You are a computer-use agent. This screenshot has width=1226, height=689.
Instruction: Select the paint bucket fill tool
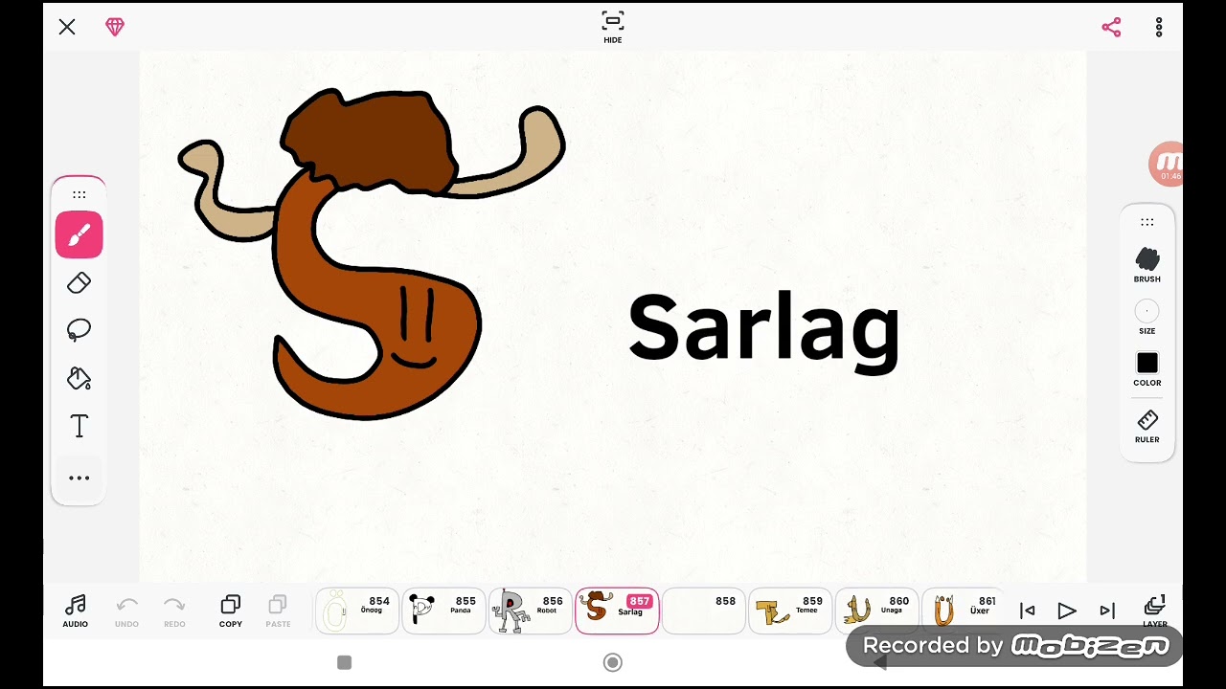(79, 379)
